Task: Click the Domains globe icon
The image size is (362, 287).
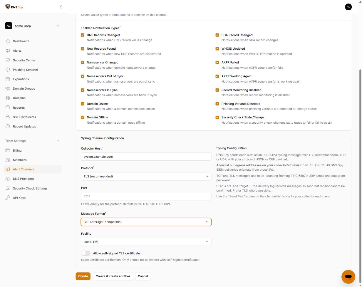Action: point(8,98)
